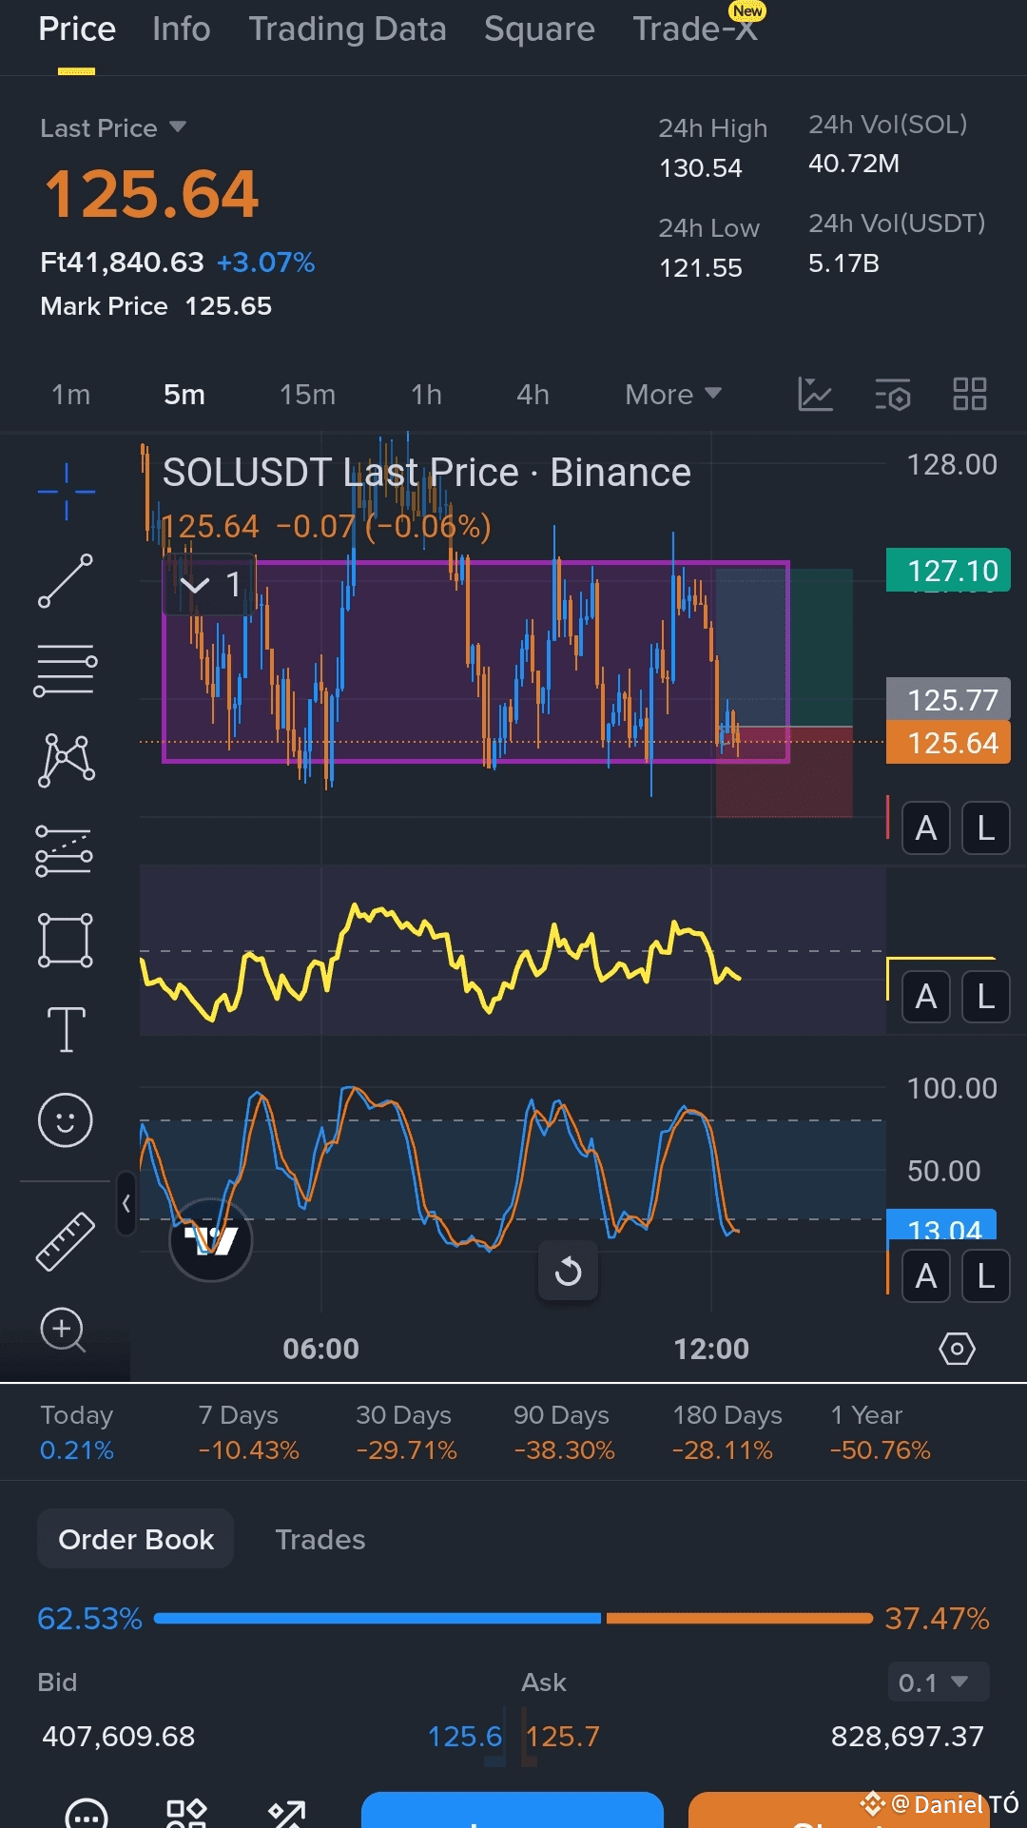Viewport: 1027px width, 1828px height.
Task: Switch to the Price tab
Action: coord(77,29)
